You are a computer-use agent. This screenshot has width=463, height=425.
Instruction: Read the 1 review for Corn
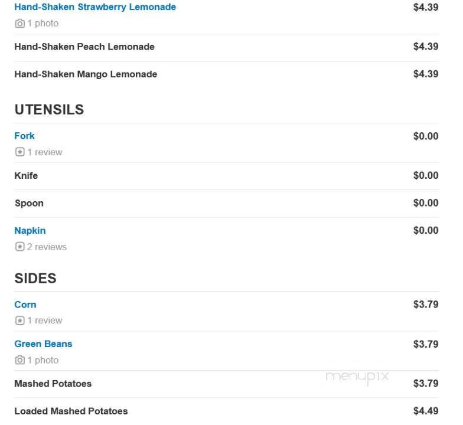pos(45,321)
